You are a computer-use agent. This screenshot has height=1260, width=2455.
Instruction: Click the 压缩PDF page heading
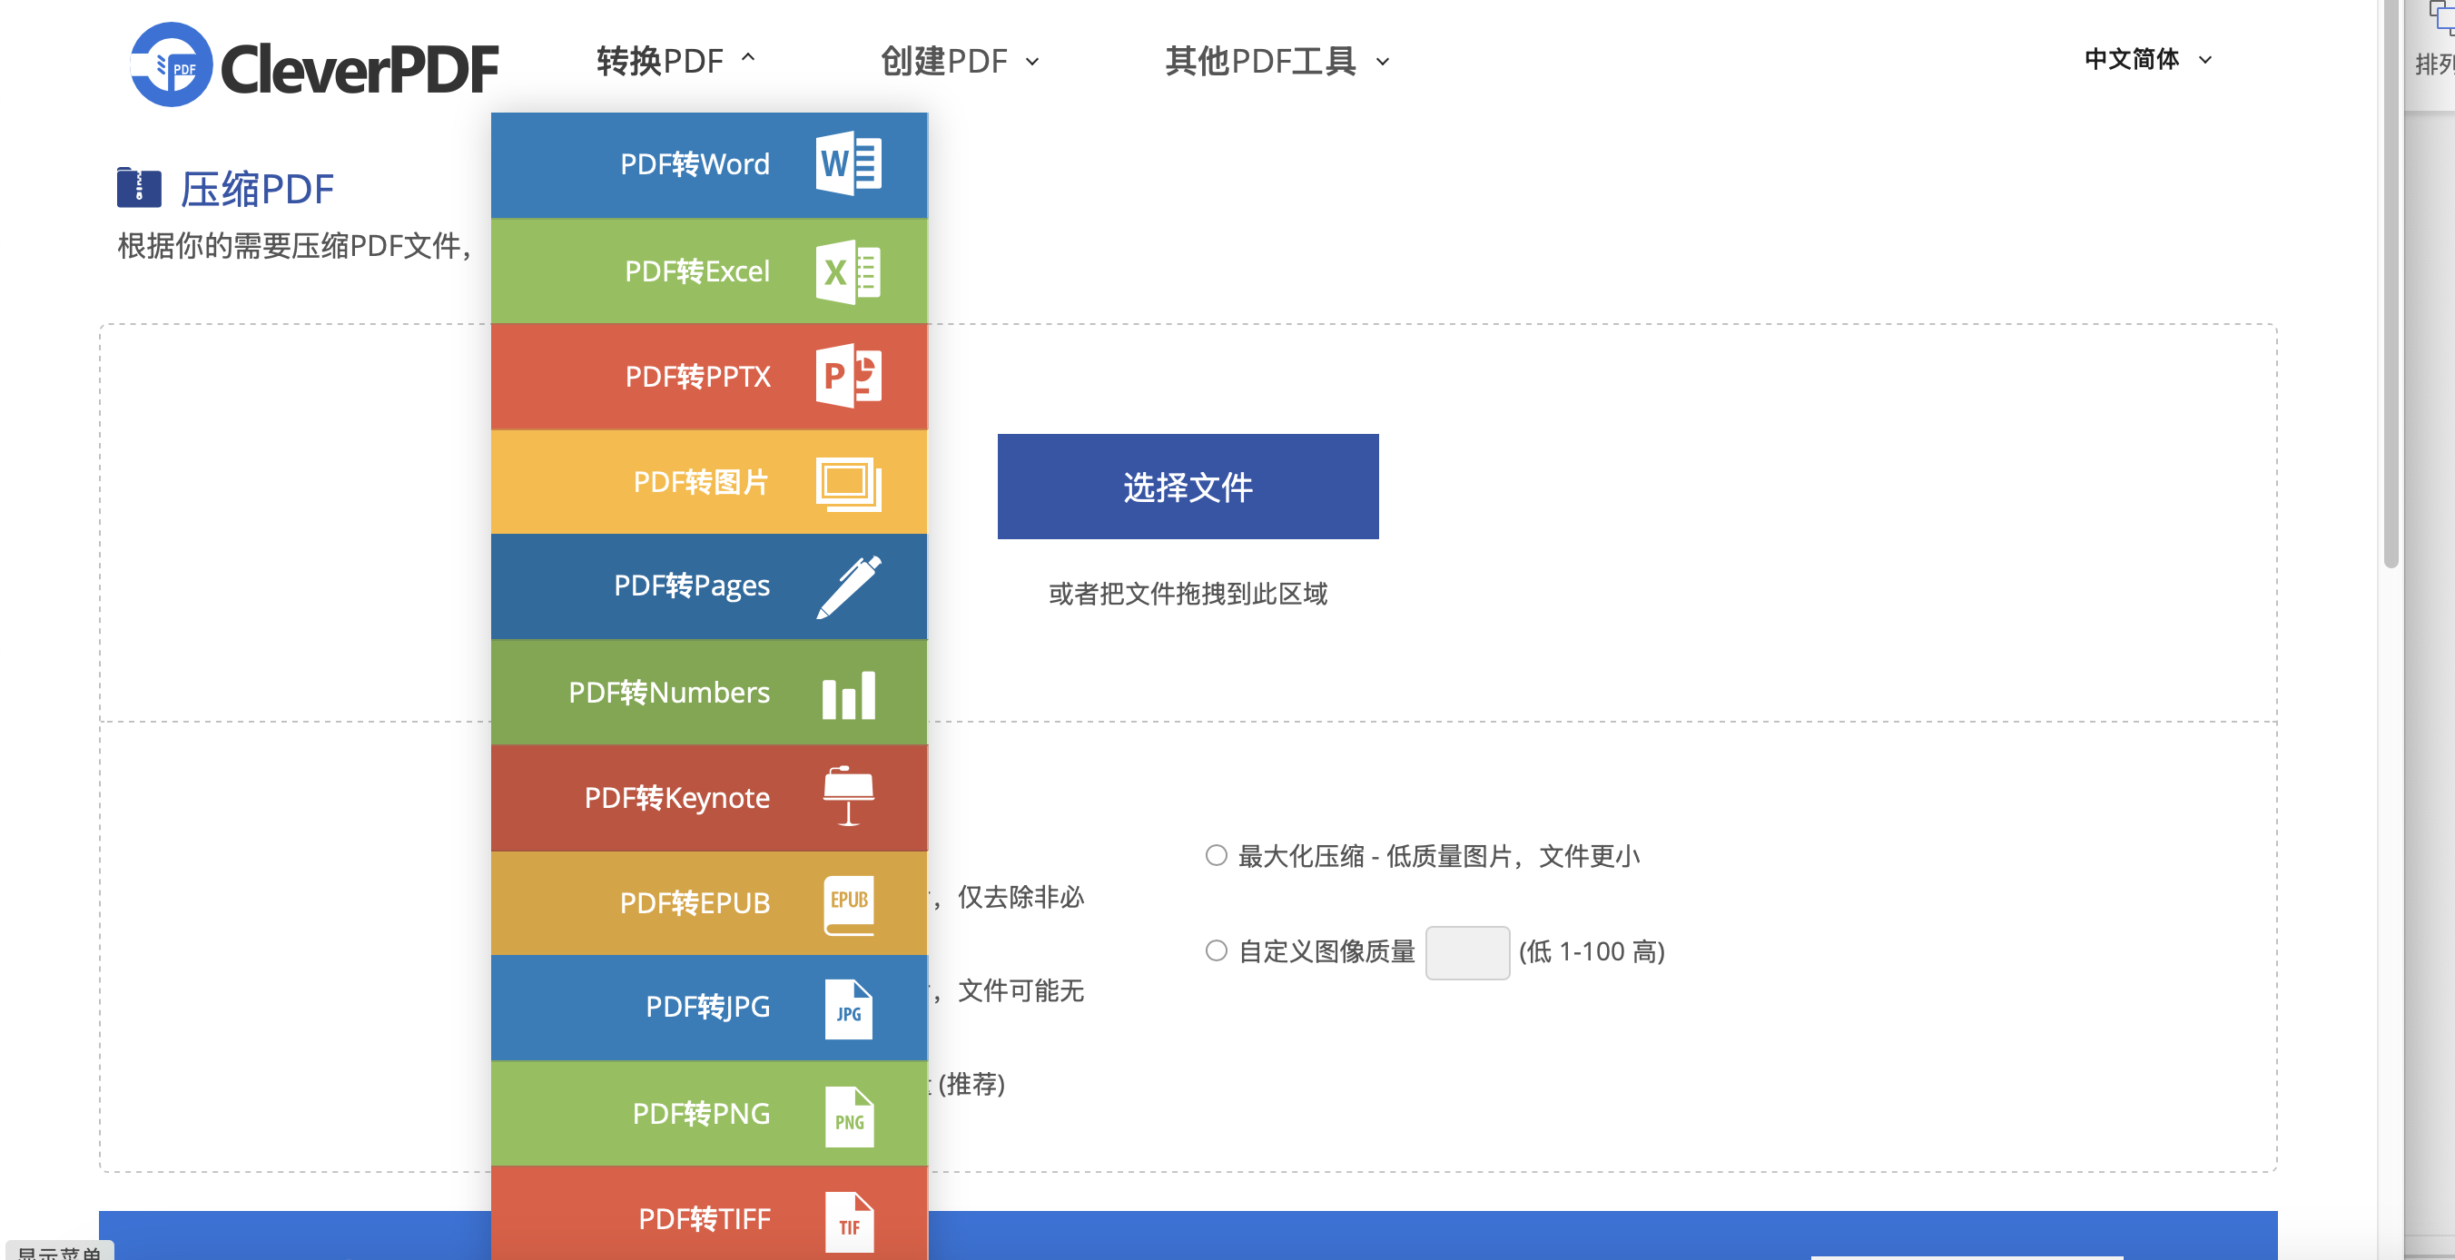coord(257,189)
